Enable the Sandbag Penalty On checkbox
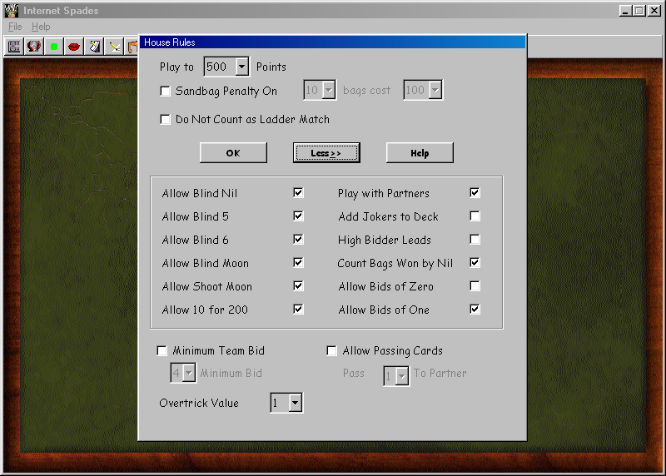 tap(165, 91)
